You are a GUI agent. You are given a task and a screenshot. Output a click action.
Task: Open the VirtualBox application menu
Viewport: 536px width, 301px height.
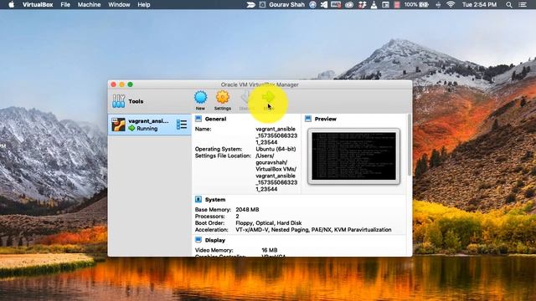tap(38, 5)
